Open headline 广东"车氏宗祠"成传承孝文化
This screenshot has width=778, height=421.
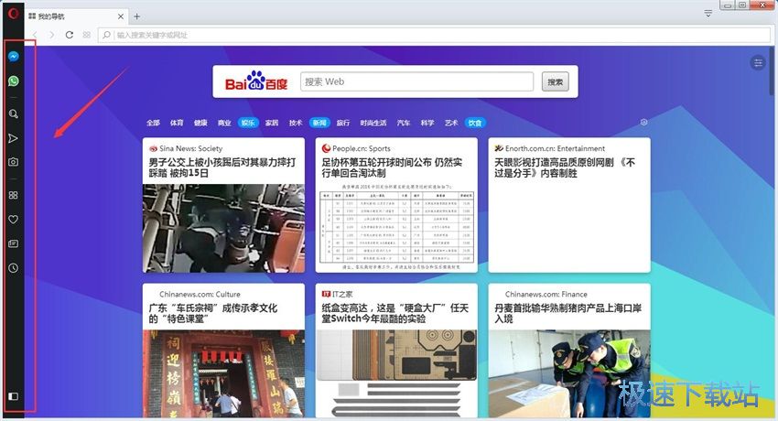click(213, 313)
